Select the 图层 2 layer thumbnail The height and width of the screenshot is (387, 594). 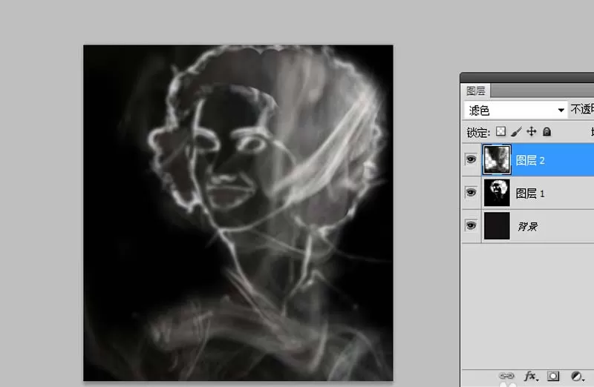coord(497,159)
